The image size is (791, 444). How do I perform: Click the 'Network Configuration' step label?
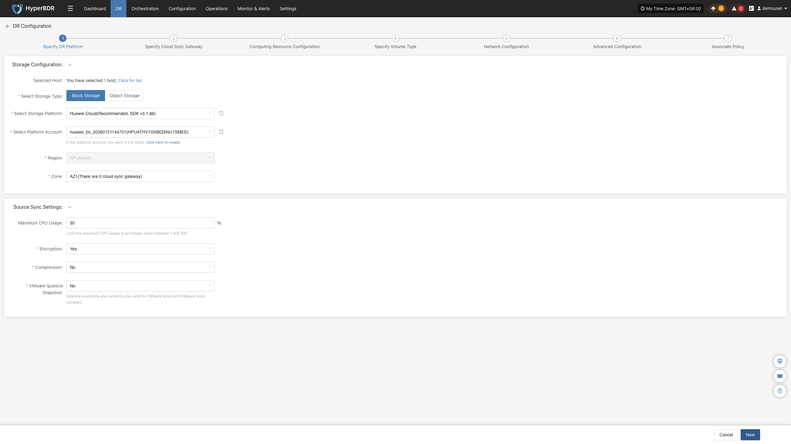tap(506, 47)
